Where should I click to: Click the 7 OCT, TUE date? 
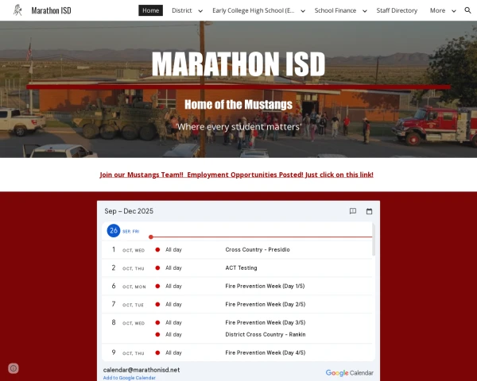127,305
